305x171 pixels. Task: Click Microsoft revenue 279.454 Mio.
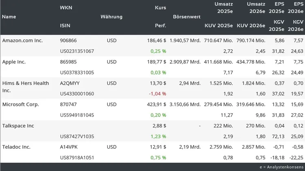pyautogui.click(x=218, y=104)
